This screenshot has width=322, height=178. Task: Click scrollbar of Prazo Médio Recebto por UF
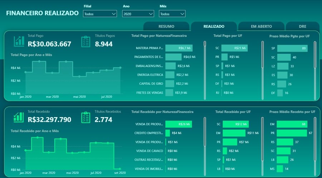(x=315, y=146)
